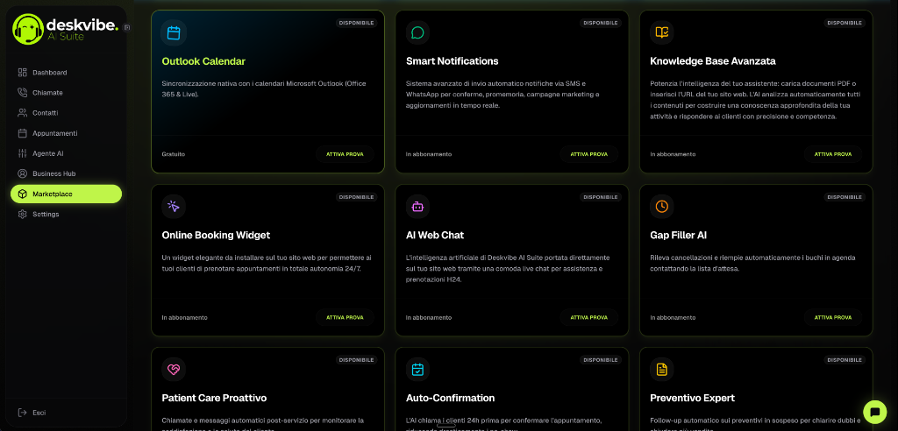
Task: Click the Patient Care Proattivo heart icon
Action: [174, 370]
